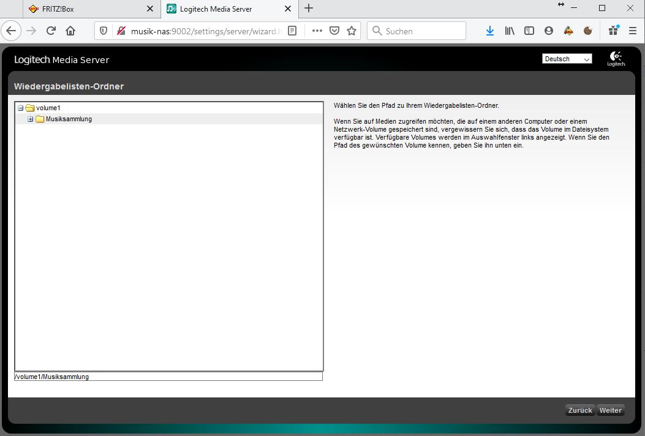Image resolution: width=645 pixels, height=436 pixels.
Task: Reload the current page
Action: [51, 31]
